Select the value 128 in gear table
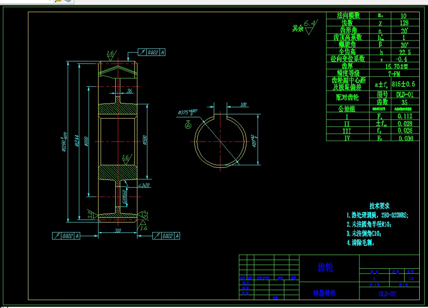Screen dimensions: 428x308 [x=404, y=23]
